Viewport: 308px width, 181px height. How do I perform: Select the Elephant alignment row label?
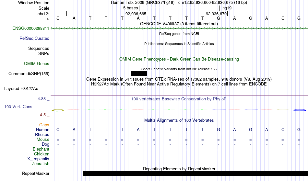click(x=41, y=149)
